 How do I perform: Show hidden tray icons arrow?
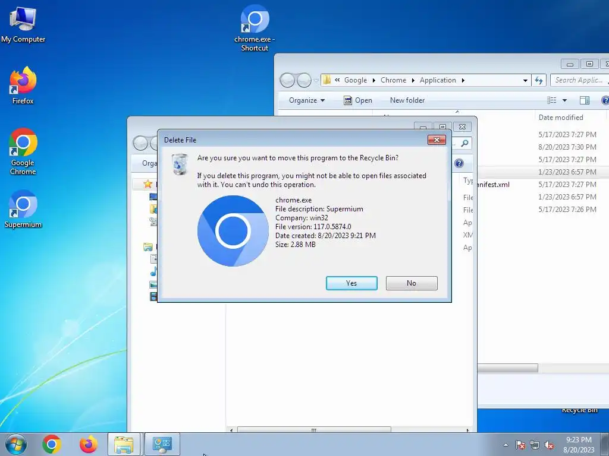(506, 445)
